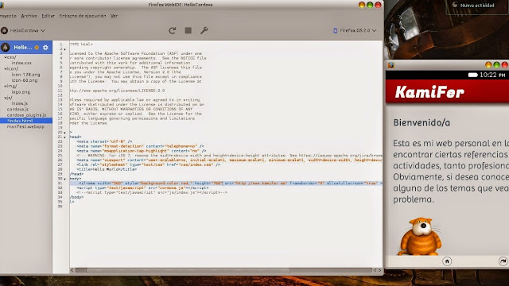Open the Firefox OS 2.0 runtime dropdown
This screenshot has height=286, width=509.
click(x=356, y=30)
